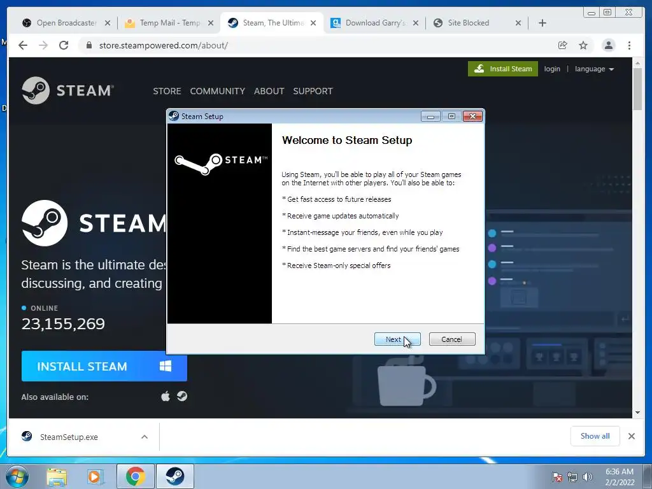652x489 pixels.
Task: Open the Chrome profile avatar
Action: pyautogui.click(x=609, y=45)
